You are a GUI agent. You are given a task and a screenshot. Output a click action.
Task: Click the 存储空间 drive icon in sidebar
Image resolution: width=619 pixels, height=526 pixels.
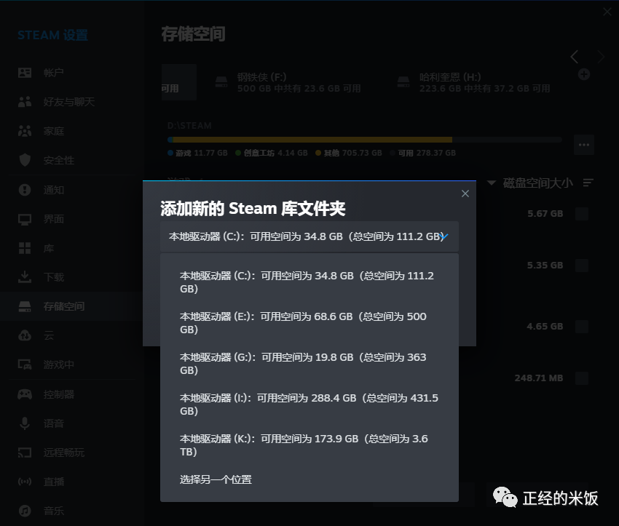tap(25, 306)
